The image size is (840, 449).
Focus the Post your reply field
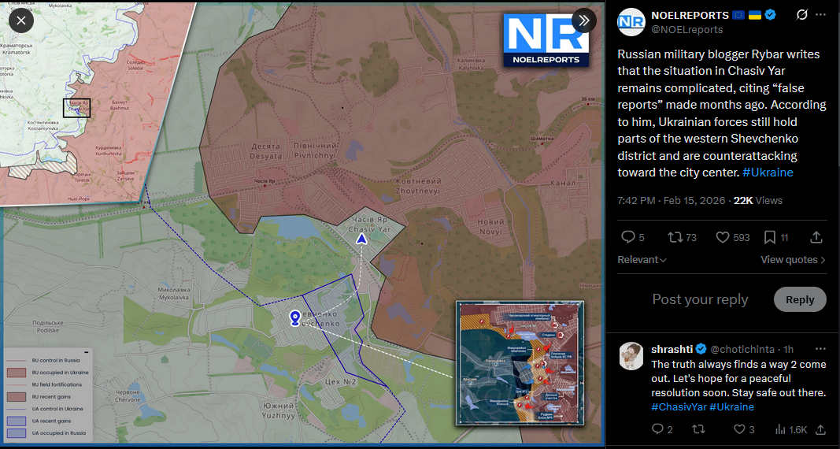(700, 299)
